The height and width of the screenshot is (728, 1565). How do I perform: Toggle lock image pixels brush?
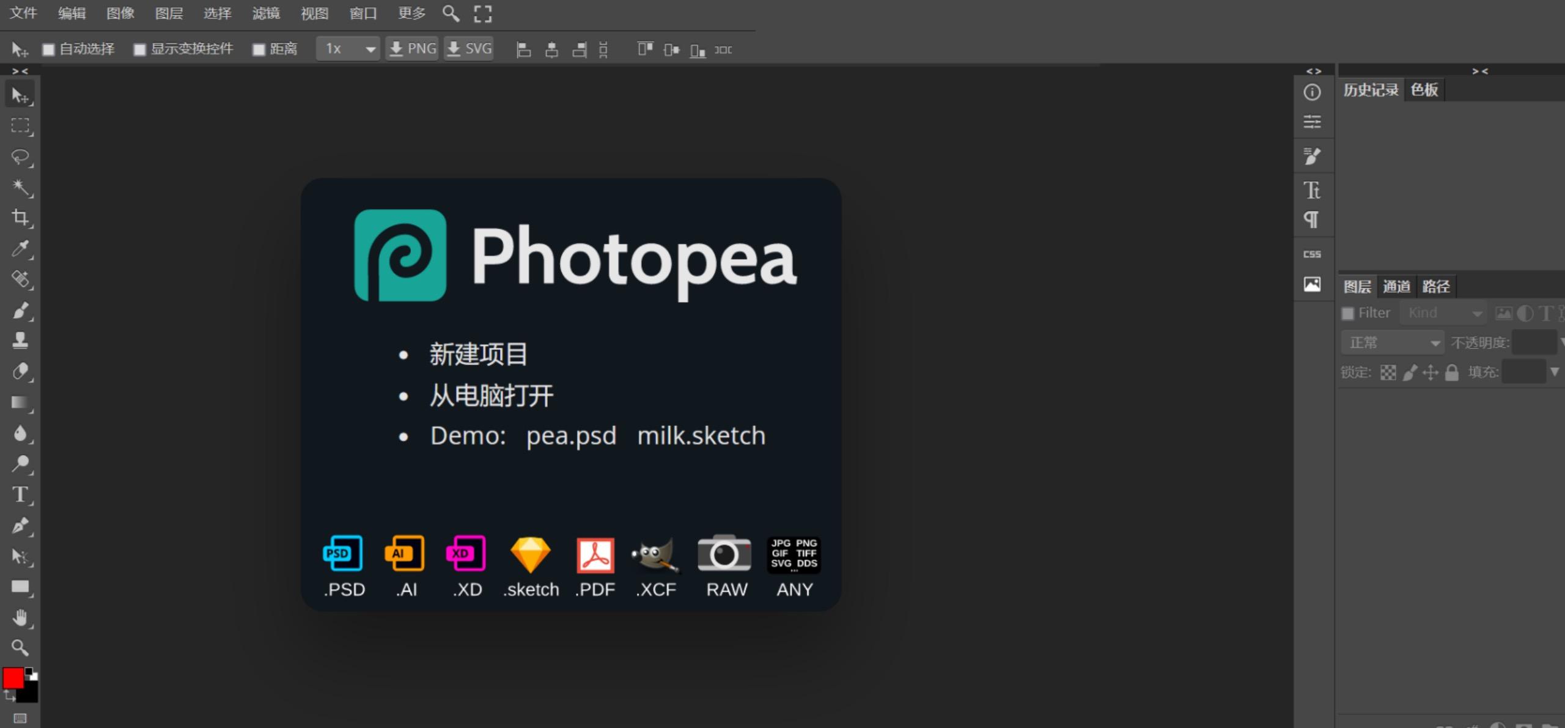(x=1410, y=372)
